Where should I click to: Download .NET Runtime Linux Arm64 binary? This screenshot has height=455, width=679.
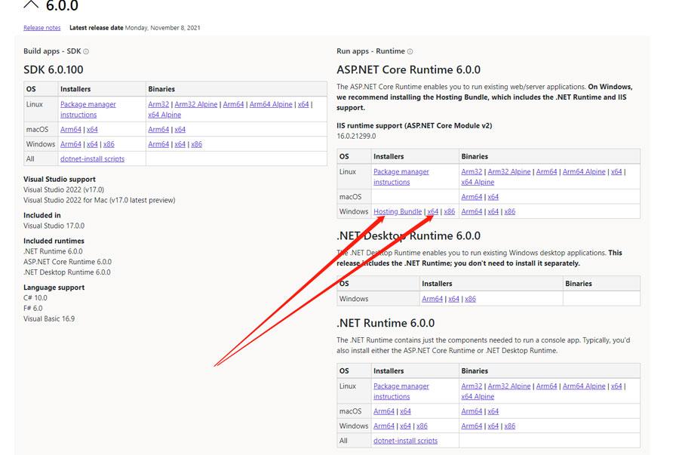546,386
